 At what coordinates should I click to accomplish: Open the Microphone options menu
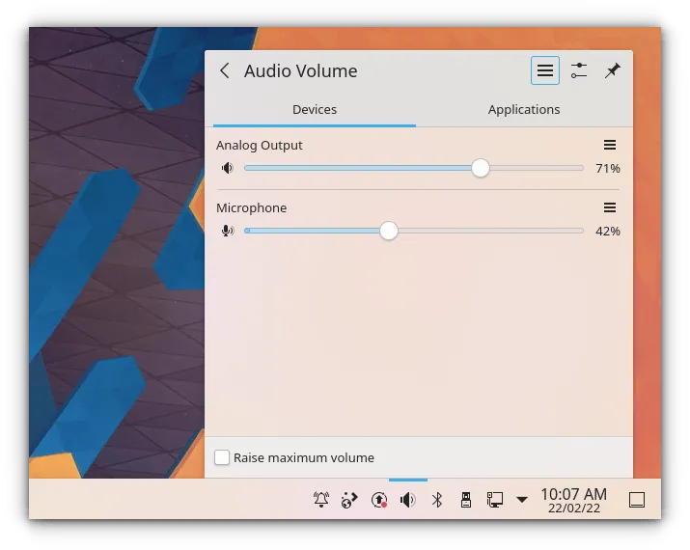click(610, 207)
